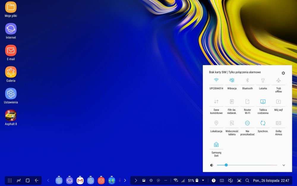
Task: Toggle Tablica codzienna
Action: (263, 106)
